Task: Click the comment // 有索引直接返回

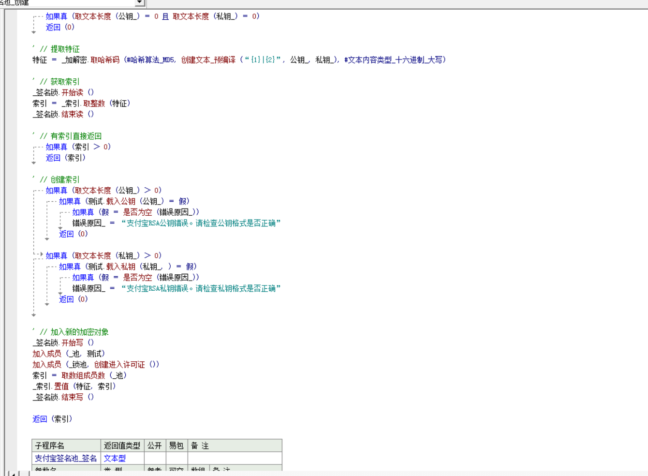Action: pos(71,136)
